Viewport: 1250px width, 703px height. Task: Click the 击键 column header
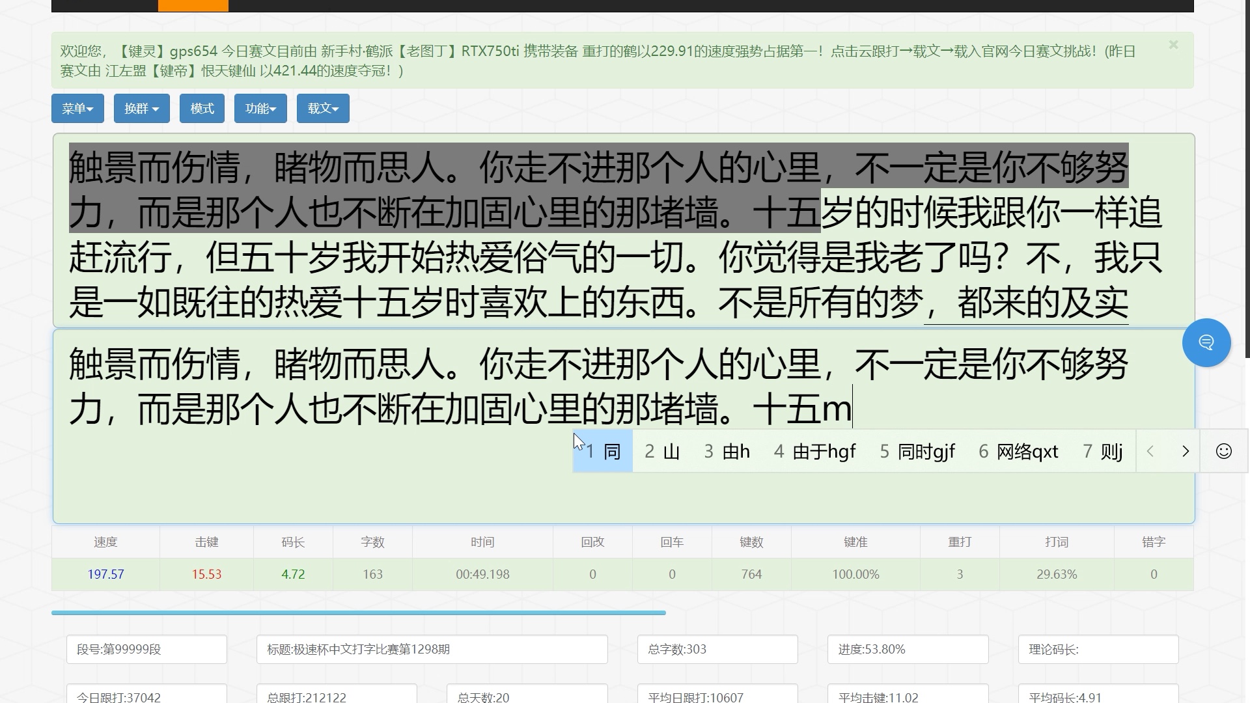(x=206, y=542)
